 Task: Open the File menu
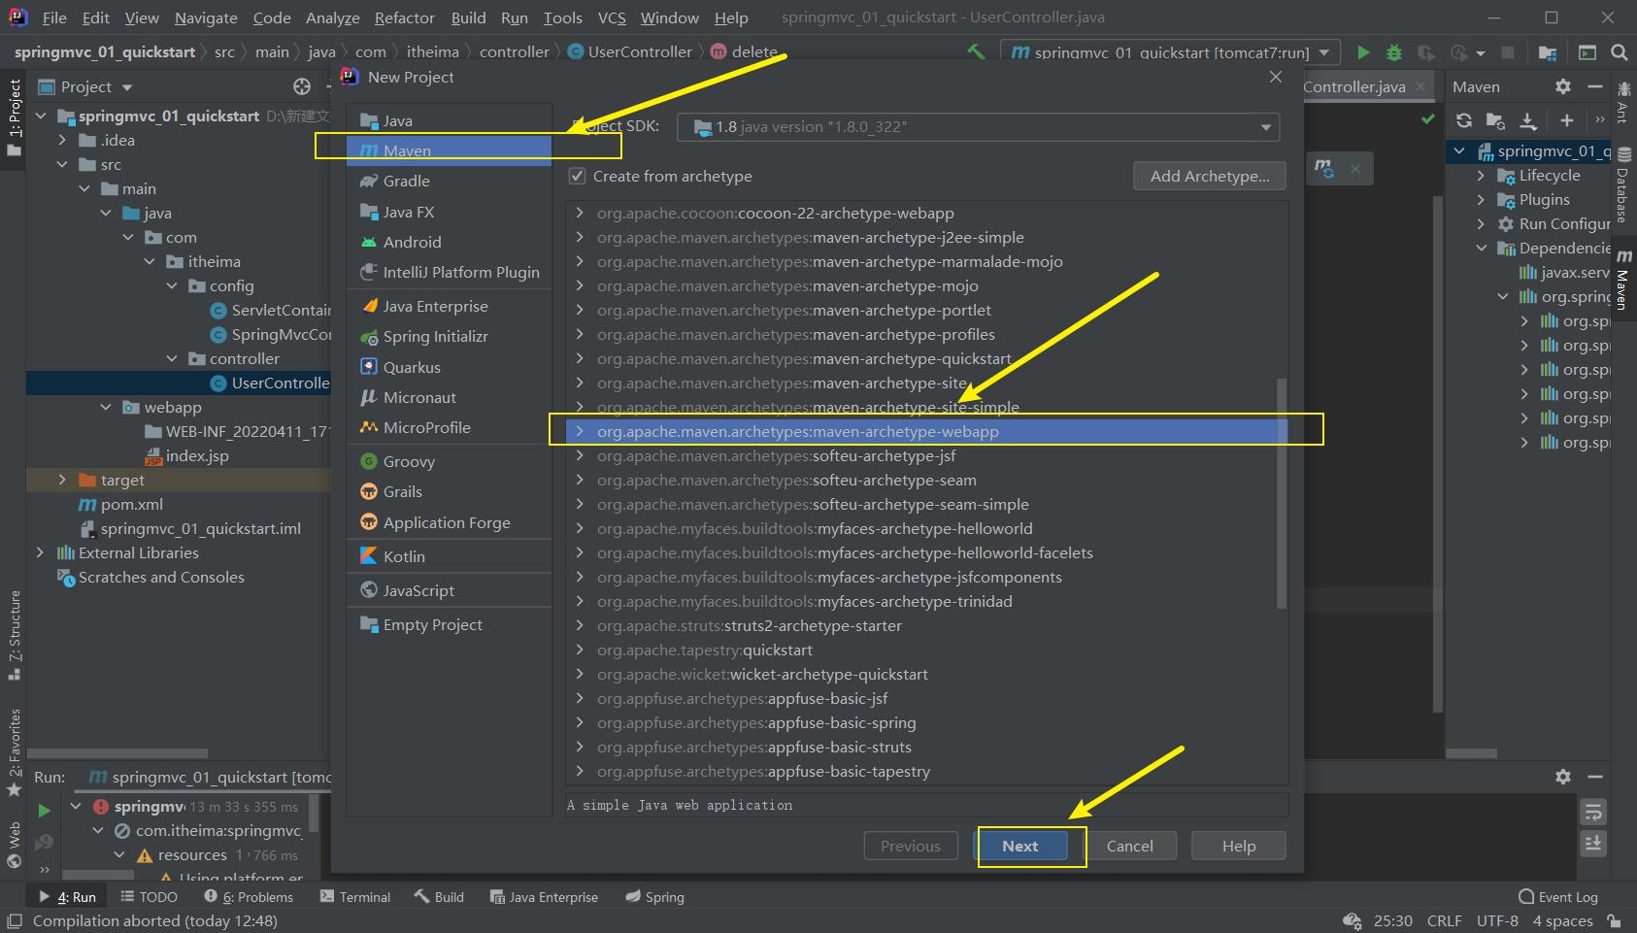coord(54,17)
